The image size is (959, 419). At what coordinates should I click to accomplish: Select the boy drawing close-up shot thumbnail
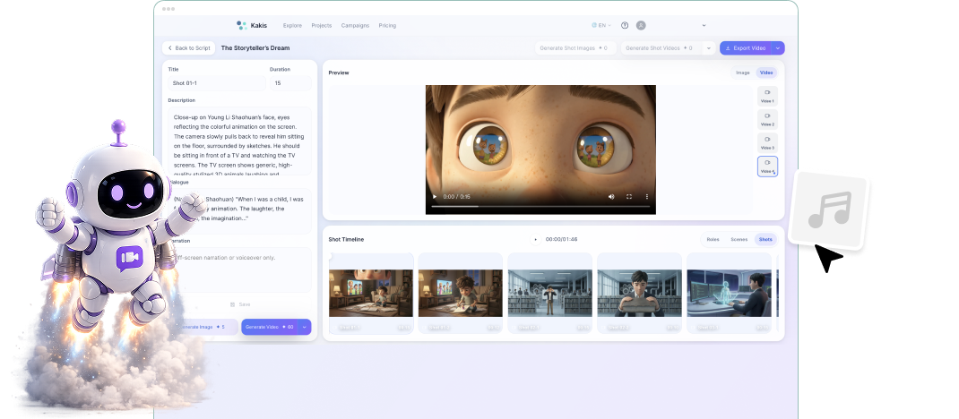[461, 293]
